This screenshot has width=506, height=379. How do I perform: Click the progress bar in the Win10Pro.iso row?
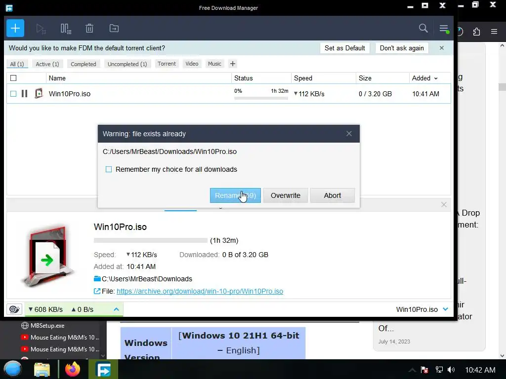tap(261, 98)
